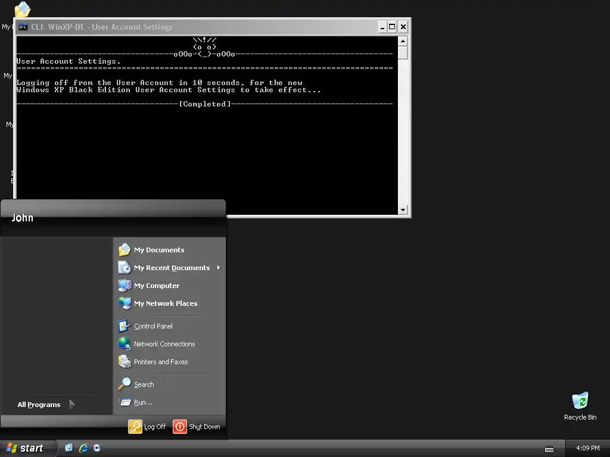Click the Network Connections globe icon
Screen dimensions: 610x457
125,344
